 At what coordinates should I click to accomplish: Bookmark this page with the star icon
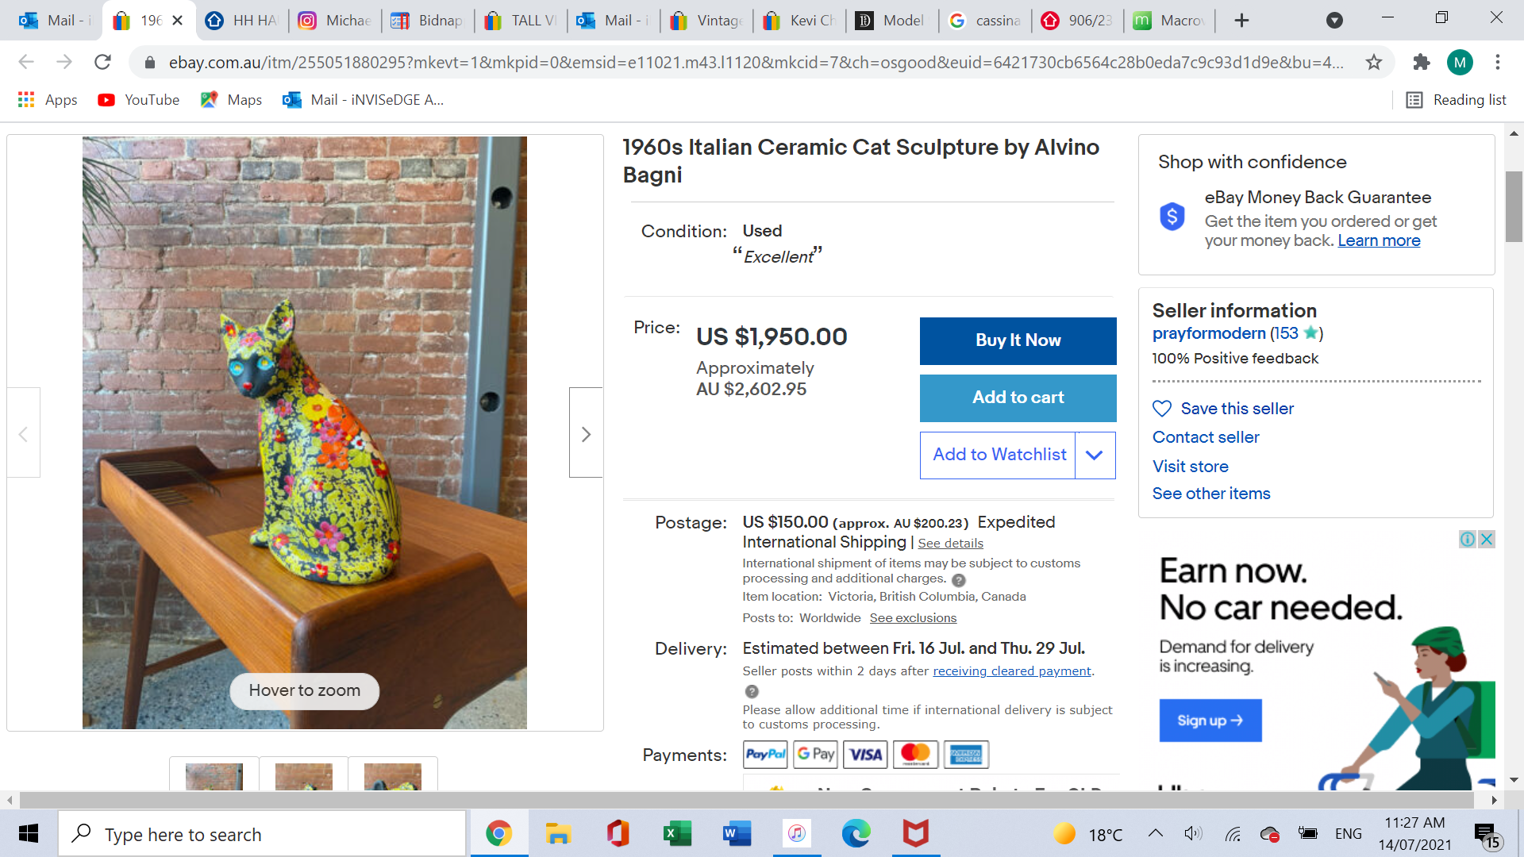[1374, 62]
